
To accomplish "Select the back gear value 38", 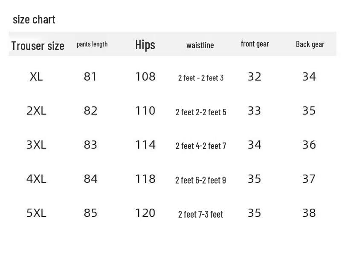I will point(309,213).
